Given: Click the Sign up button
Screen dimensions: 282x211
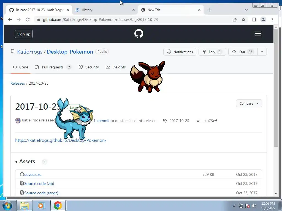Looking at the screenshot, I should pyautogui.click(x=24, y=34).
